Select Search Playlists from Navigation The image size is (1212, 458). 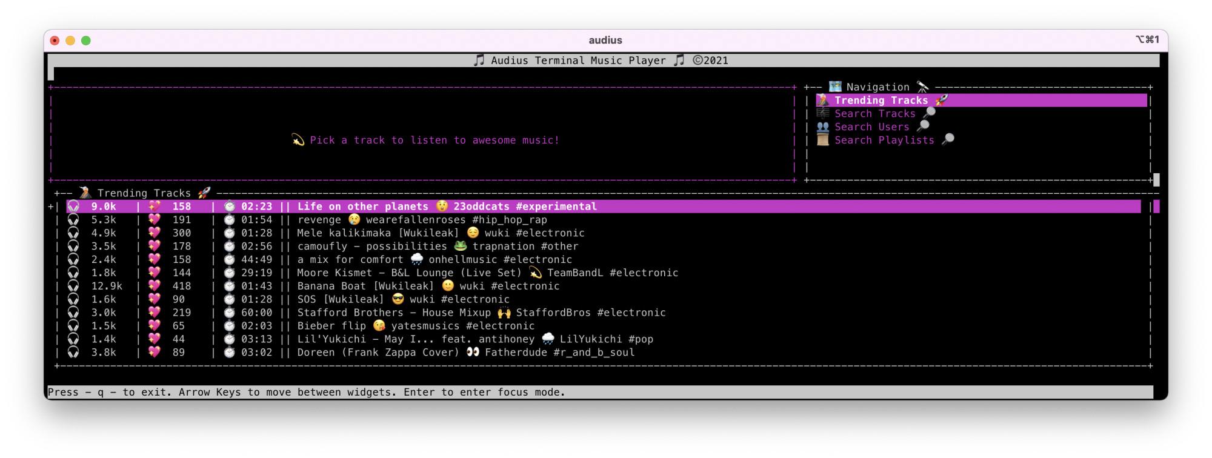pos(884,140)
